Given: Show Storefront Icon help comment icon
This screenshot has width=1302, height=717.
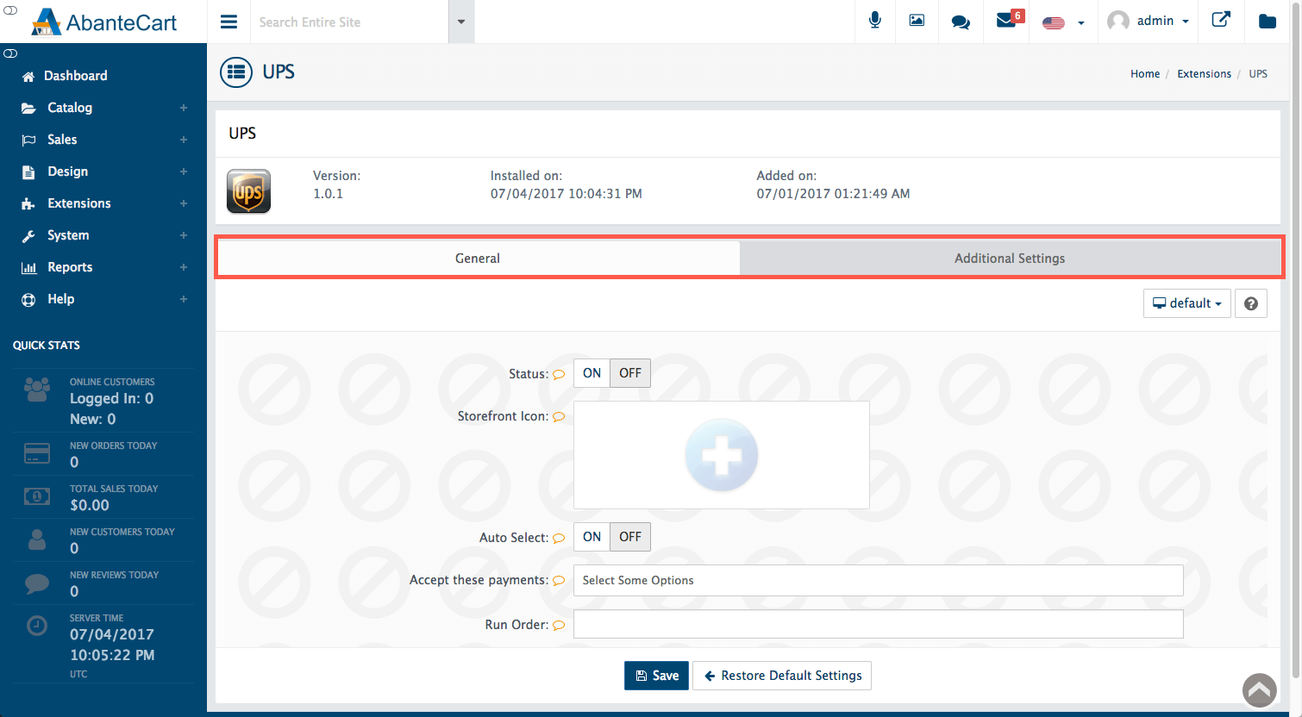Looking at the screenshot, I should click(x=559, y=417).
